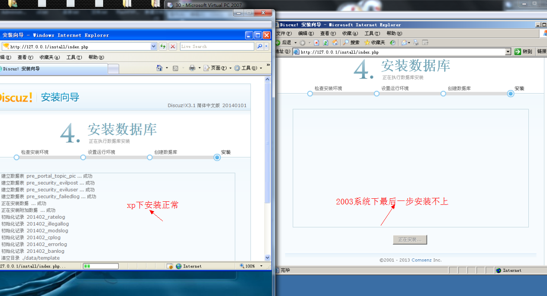Image resolution: width=547 pixels, height=296 pixels.
Task: Click 收藏夹 Favorites star button
Action: [374, 42]
